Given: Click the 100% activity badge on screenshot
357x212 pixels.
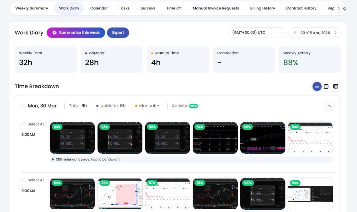Looking at the screenshot, I should point(248,183).
